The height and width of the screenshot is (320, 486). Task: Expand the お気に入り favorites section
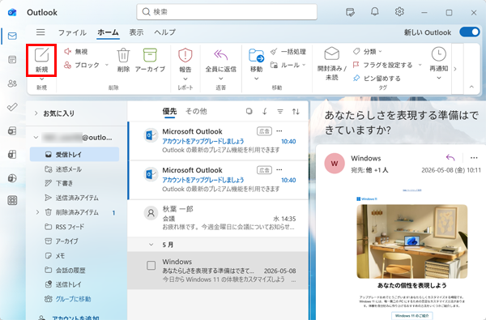pyautogui.click(x=36, y=113)
